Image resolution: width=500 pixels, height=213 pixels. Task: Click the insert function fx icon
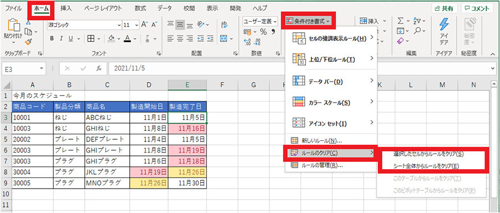pyautogui.click(x=99, y=68)
